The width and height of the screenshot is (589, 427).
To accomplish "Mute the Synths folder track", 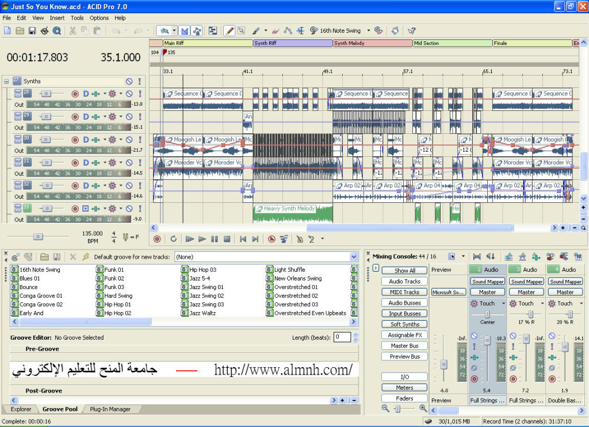I will (129, 82).
